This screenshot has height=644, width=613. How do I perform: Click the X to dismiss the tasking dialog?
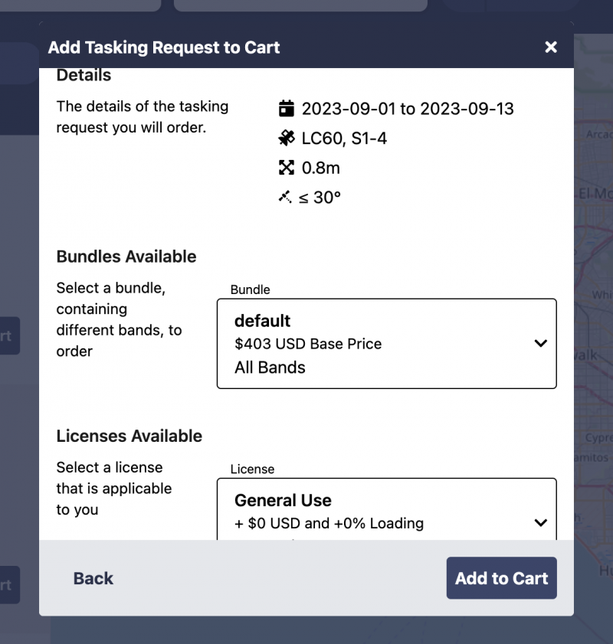(x=551, y=47)
